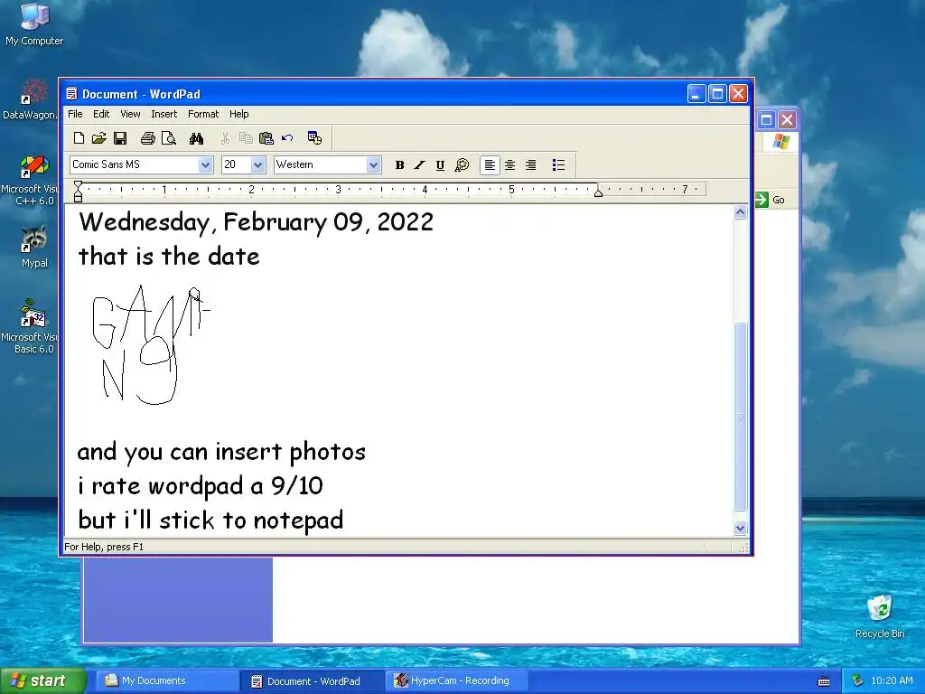Click tray icon beside the clock
Viewport: 925px width, 694px height.
click(x=857, y=681)
